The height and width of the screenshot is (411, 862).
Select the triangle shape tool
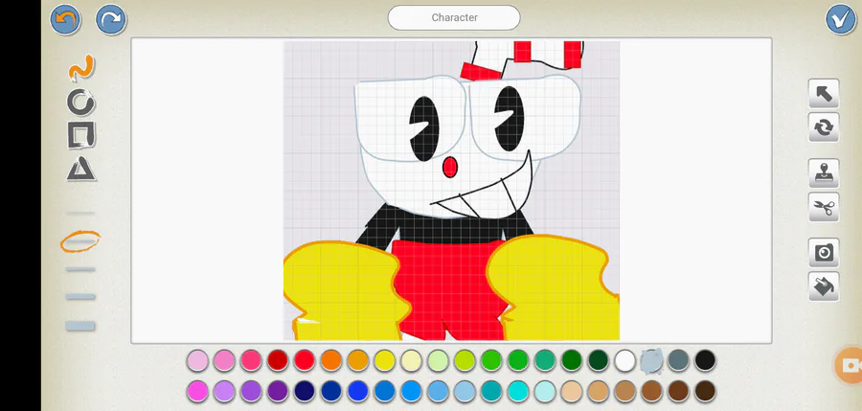(81, 169)
